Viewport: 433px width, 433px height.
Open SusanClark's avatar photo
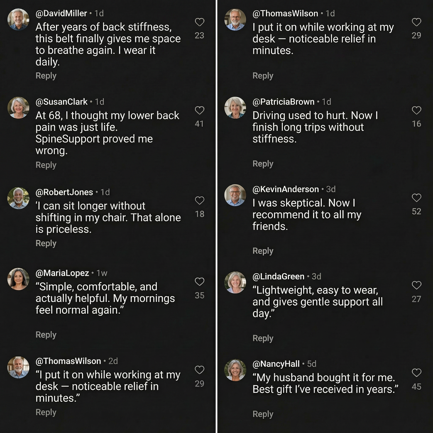point(18,108)
